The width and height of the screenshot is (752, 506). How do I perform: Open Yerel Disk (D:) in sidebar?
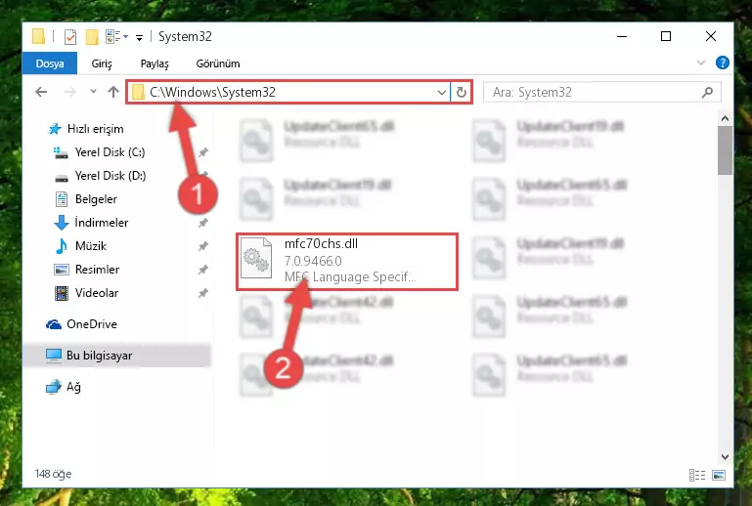[100, 176]
